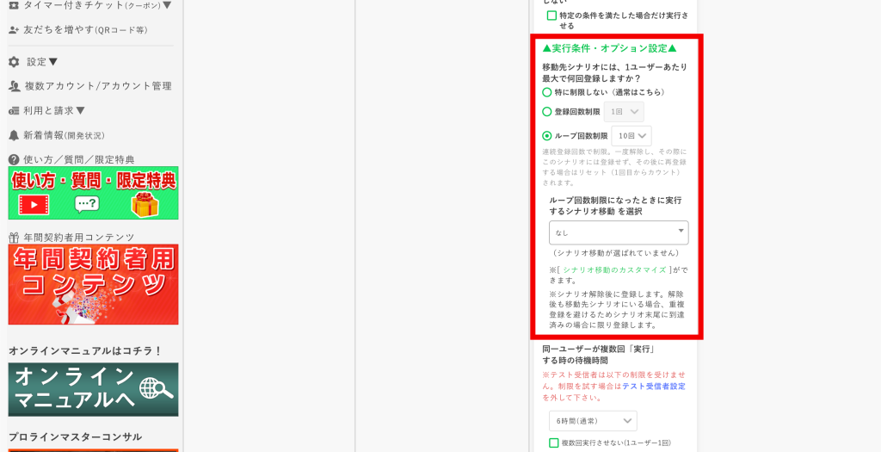
Task: Click プロラインマスターコンサル text
Action: pos(75,437)
